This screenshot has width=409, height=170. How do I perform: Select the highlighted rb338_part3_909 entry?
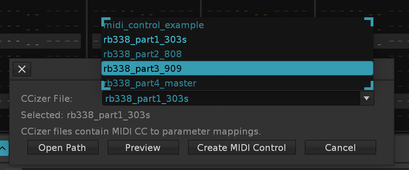coord(237,68)
